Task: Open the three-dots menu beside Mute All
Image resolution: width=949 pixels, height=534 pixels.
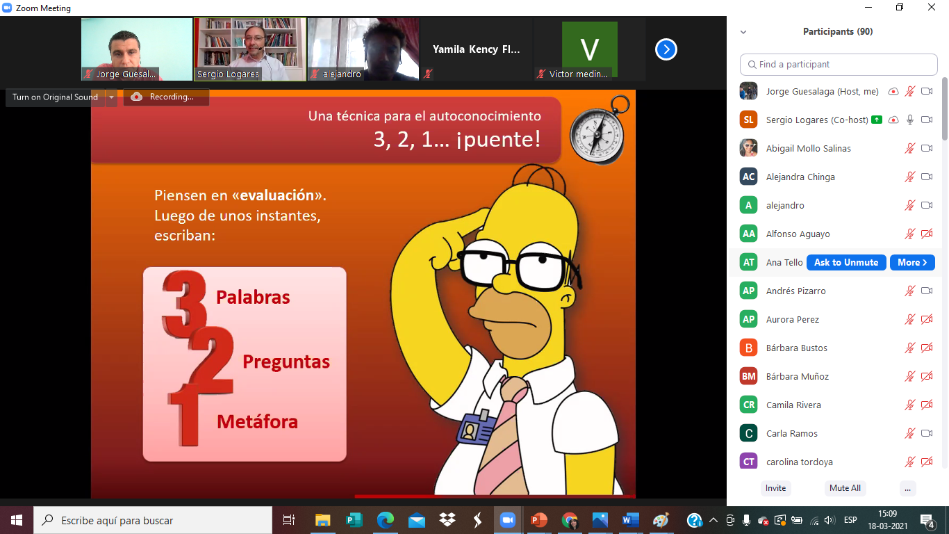Action: 907,488
